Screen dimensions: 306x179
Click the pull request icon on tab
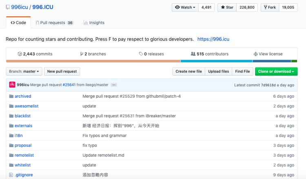click(x=37, y=22)
